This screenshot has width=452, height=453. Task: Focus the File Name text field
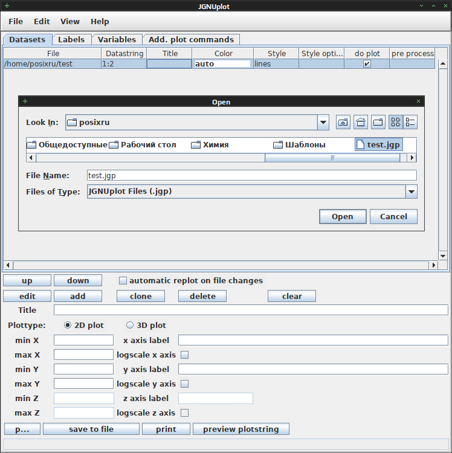[252, 175]
